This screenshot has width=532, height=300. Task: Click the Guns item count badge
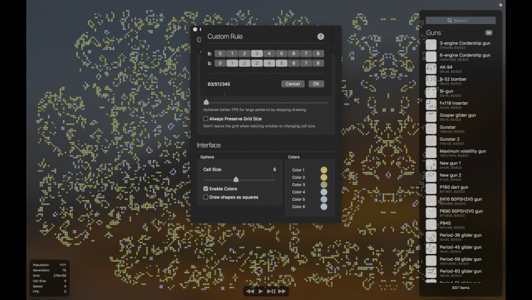pyautogui.click(x=489, y=32)
